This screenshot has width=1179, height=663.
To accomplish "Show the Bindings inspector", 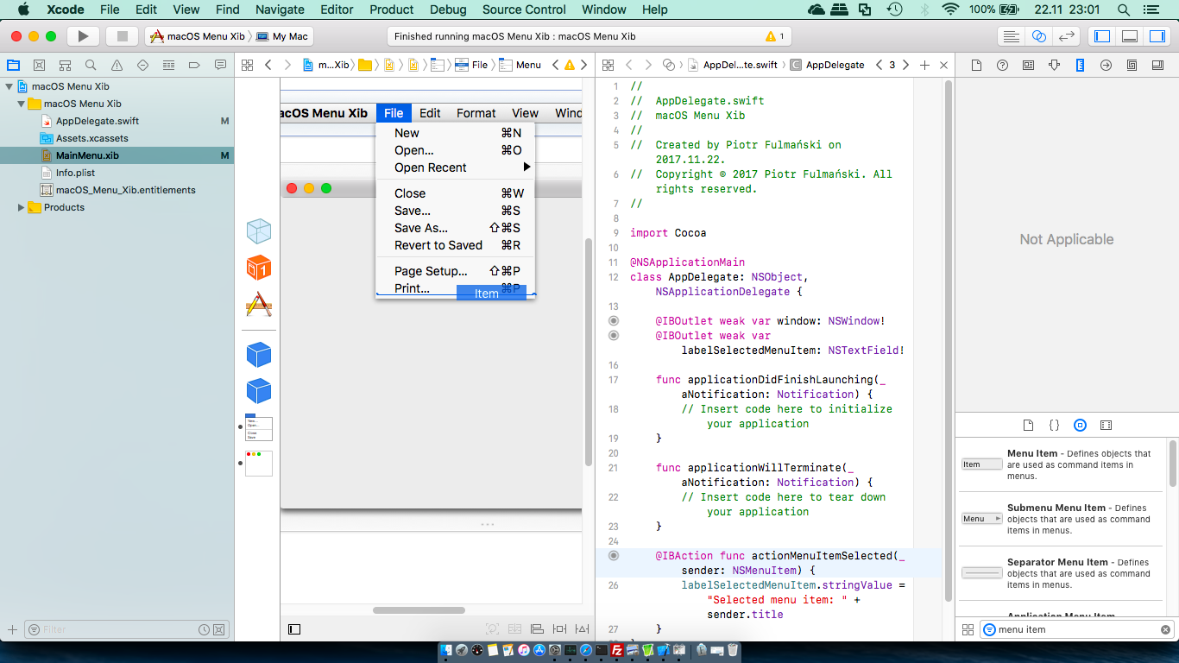I will pos(1132,65).
